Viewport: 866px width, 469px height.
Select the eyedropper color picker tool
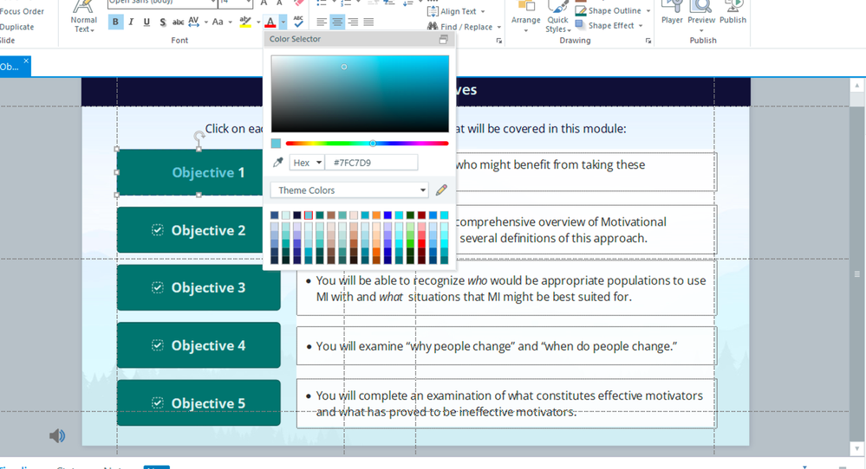point(277,163)
